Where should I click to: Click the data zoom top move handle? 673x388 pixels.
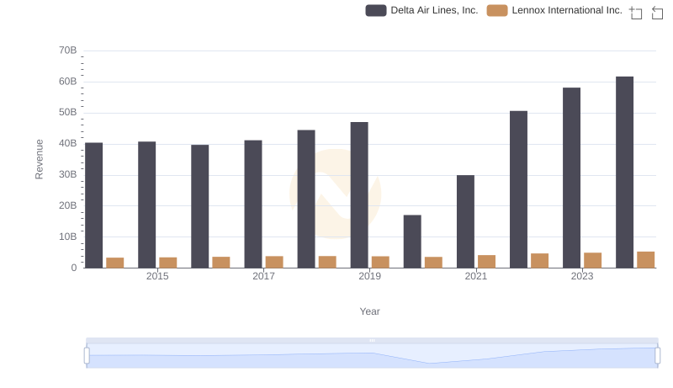coord(372,340)
